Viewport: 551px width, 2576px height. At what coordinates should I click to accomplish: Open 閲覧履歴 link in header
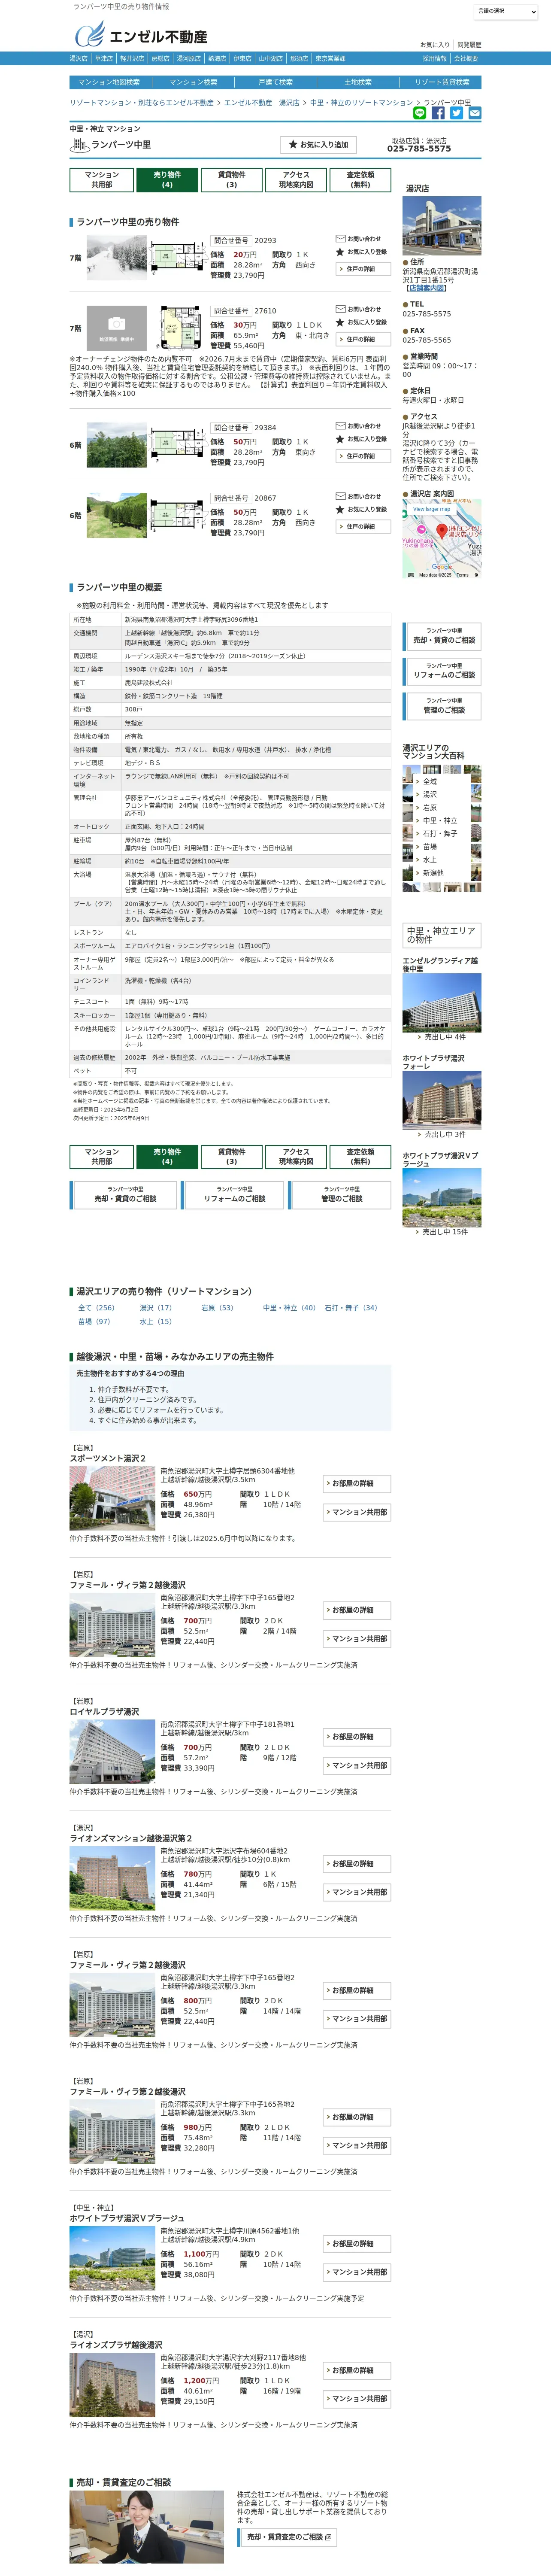[469, 45]
